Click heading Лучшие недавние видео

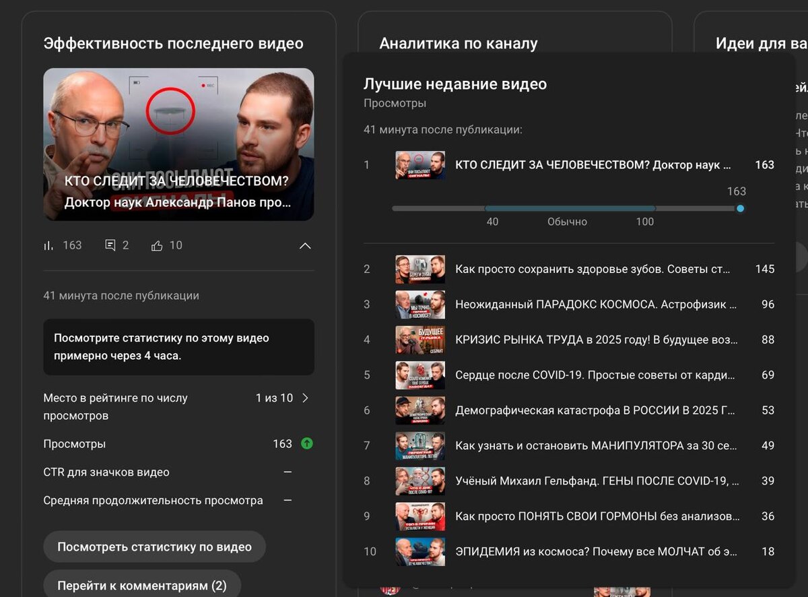click(455, 84)
